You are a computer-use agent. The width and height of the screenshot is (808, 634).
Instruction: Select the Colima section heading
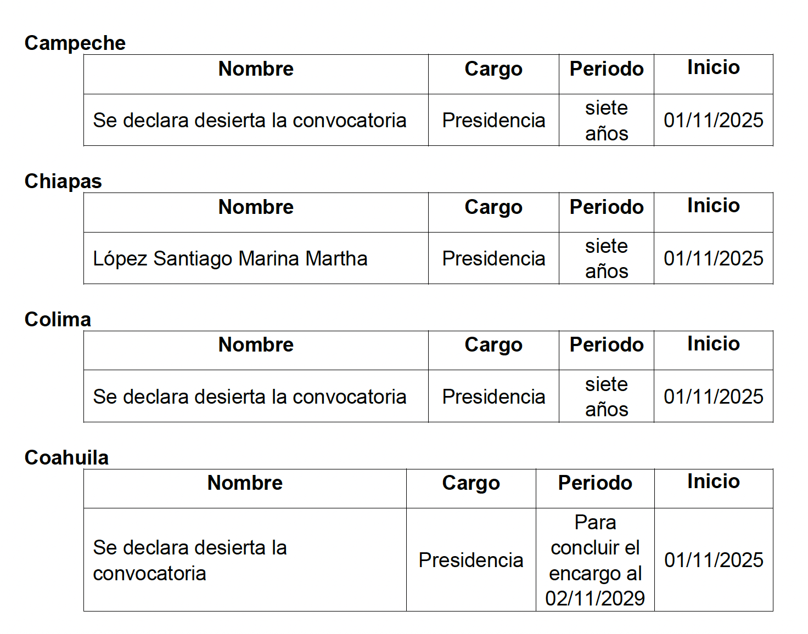(x=58, y=319)
